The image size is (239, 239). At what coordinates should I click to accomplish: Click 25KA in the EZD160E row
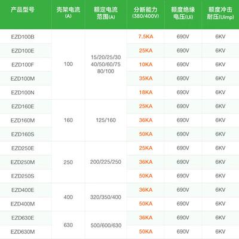pyautogui.click(x=146, y=106)
